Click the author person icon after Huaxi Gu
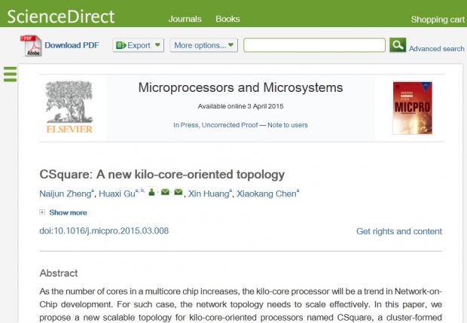 pyautogui.click(x=151, y=192)
